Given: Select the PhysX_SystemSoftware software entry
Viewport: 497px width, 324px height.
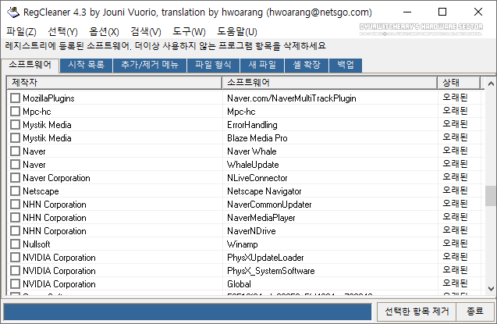Looking at the screenshot, I should [271, 271].
